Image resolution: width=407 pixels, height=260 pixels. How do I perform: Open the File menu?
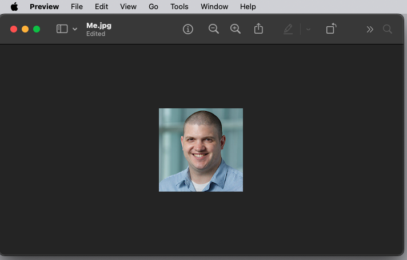click(77, 6)
